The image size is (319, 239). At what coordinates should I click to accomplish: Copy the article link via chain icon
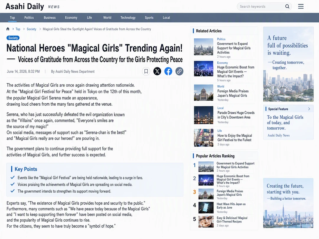(x=179, y=71)
